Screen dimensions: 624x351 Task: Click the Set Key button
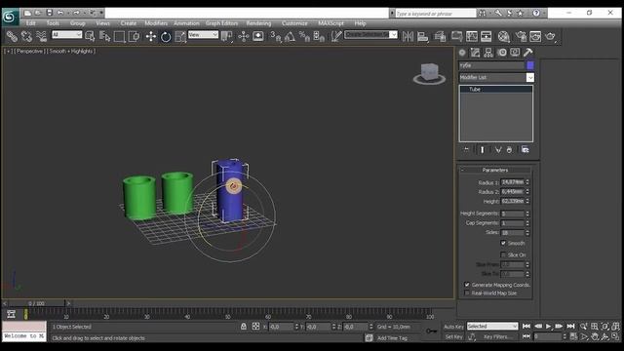click(x=453, y=336)
